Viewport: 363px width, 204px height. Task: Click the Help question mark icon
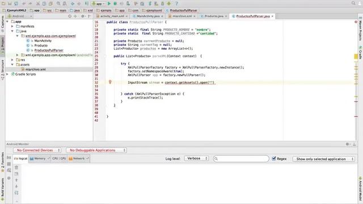pos(176,3)
